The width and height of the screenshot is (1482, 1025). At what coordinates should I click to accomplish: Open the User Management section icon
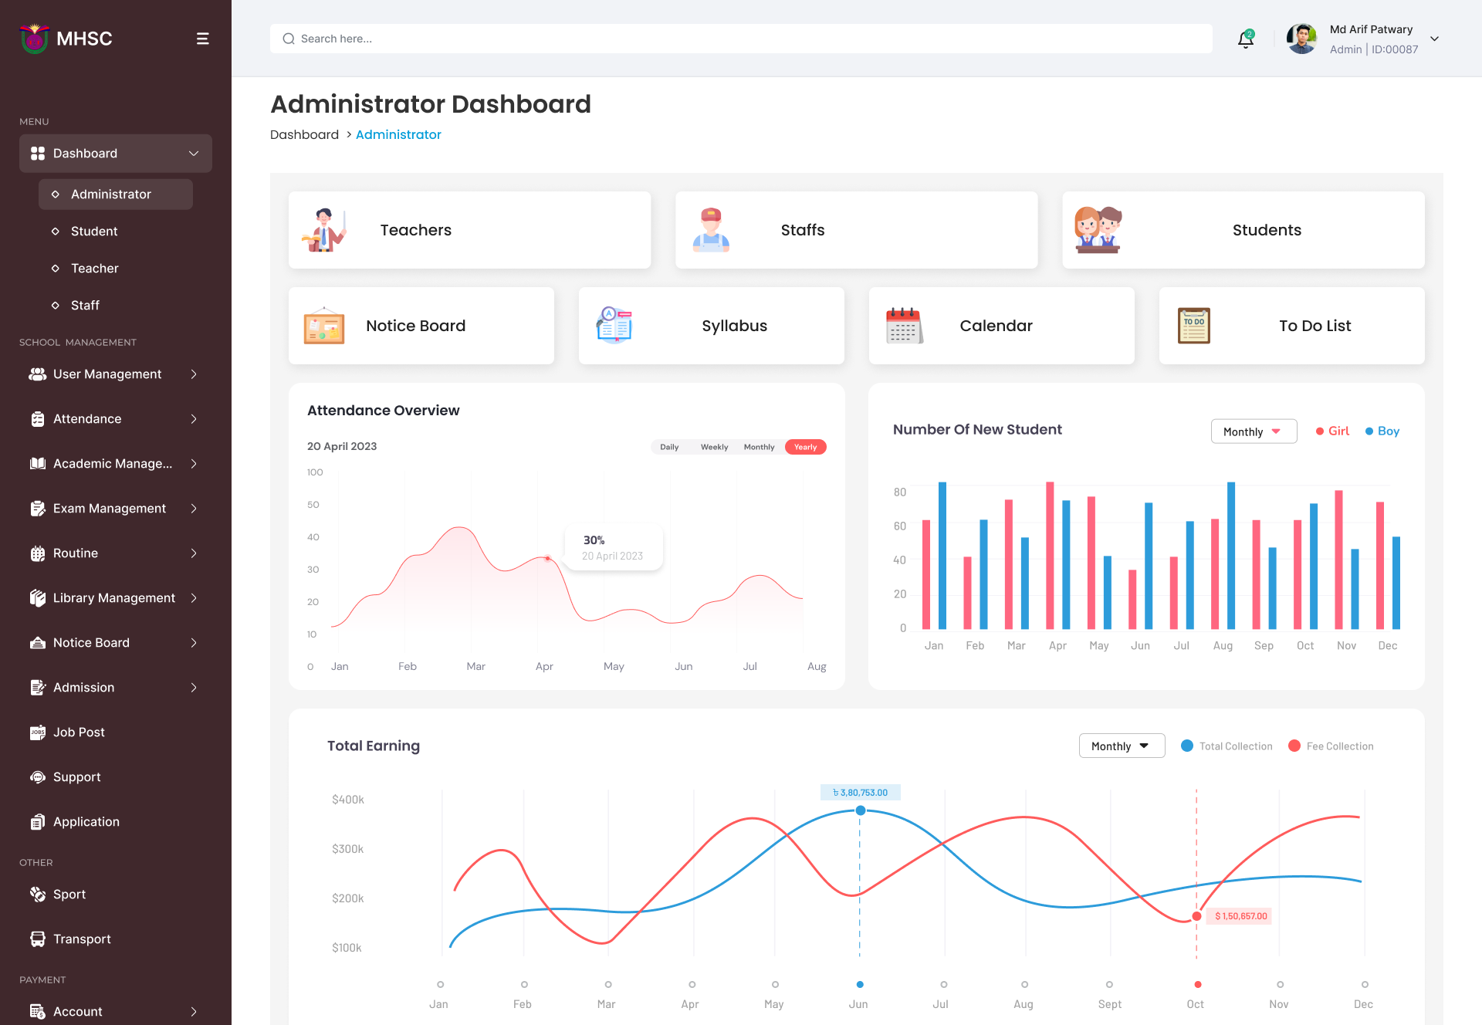38,374
